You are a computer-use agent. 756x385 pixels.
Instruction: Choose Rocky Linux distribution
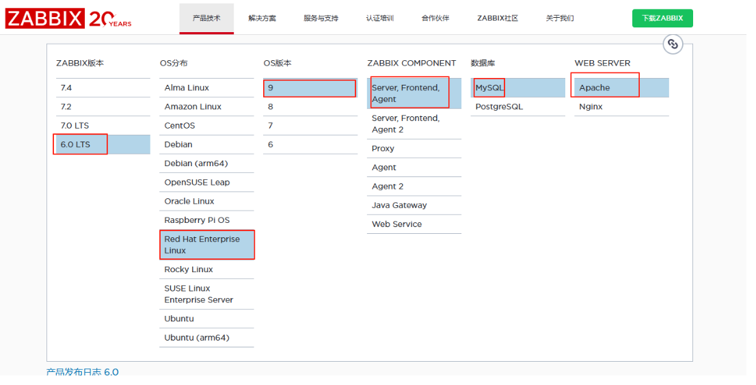coord(206,269)
